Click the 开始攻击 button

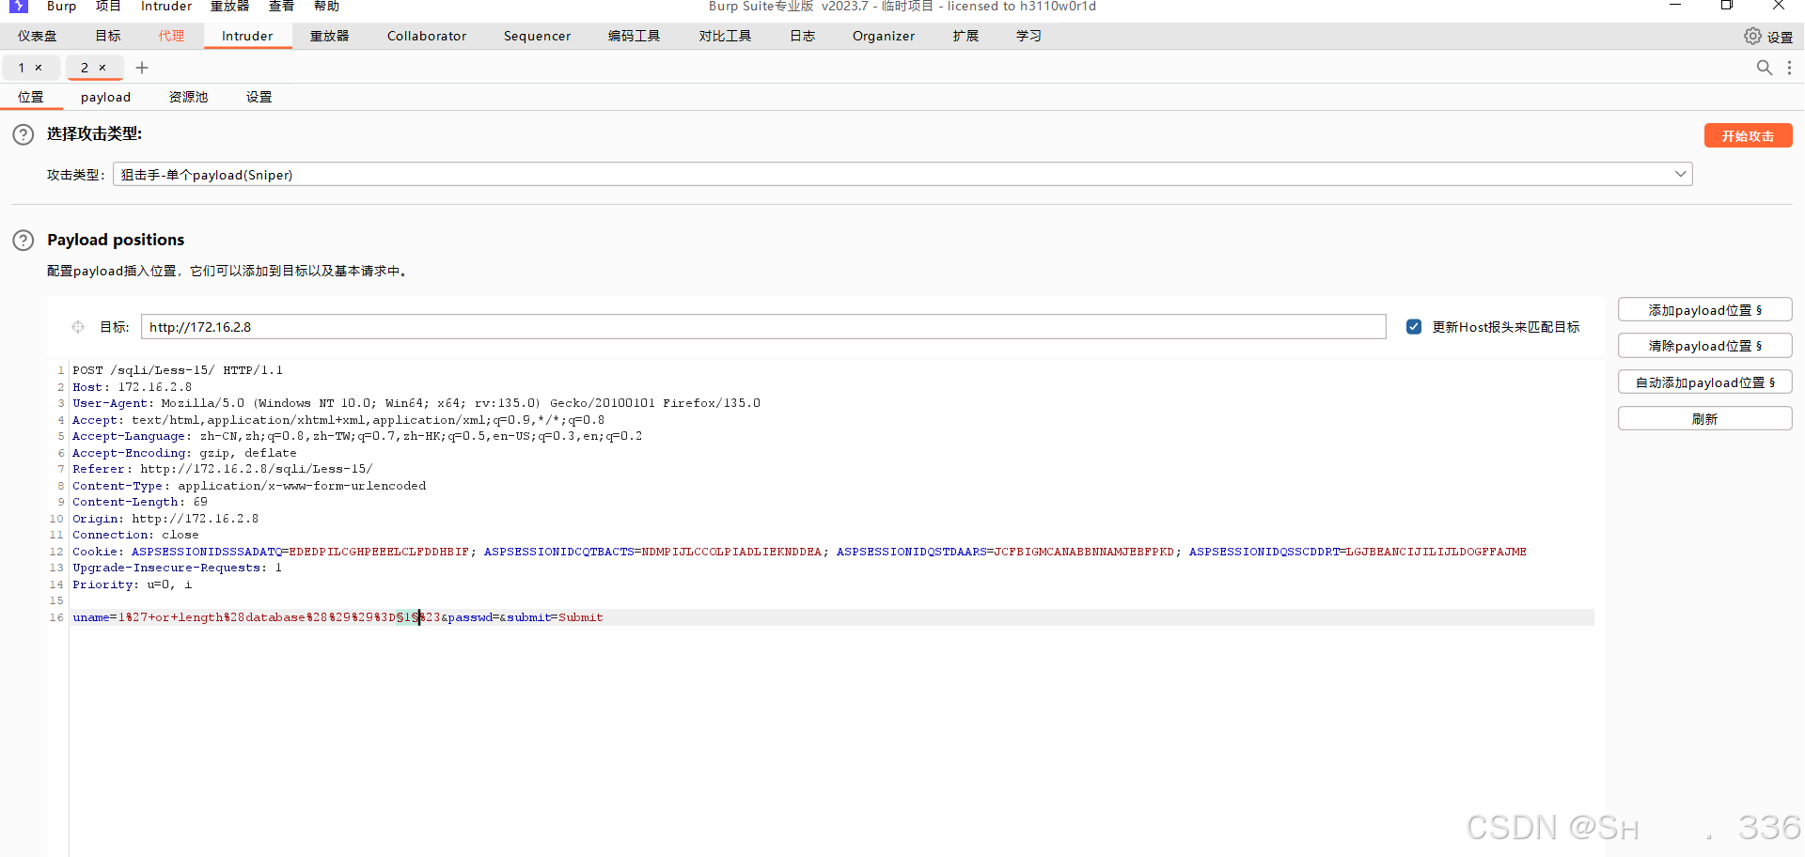(1748, 135)
